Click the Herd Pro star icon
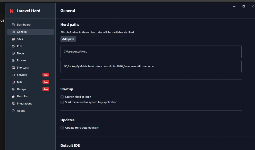This screenshot has width=255, height=150. (13, 96)
